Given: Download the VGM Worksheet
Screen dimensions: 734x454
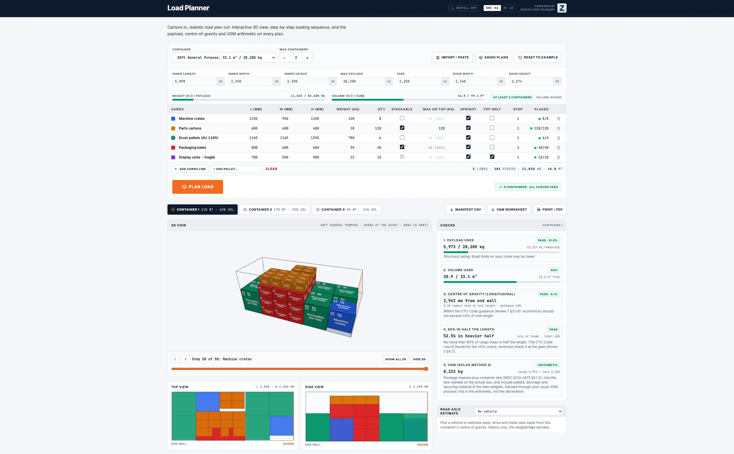Looking at the screenshot, I should tap(509, 210).
